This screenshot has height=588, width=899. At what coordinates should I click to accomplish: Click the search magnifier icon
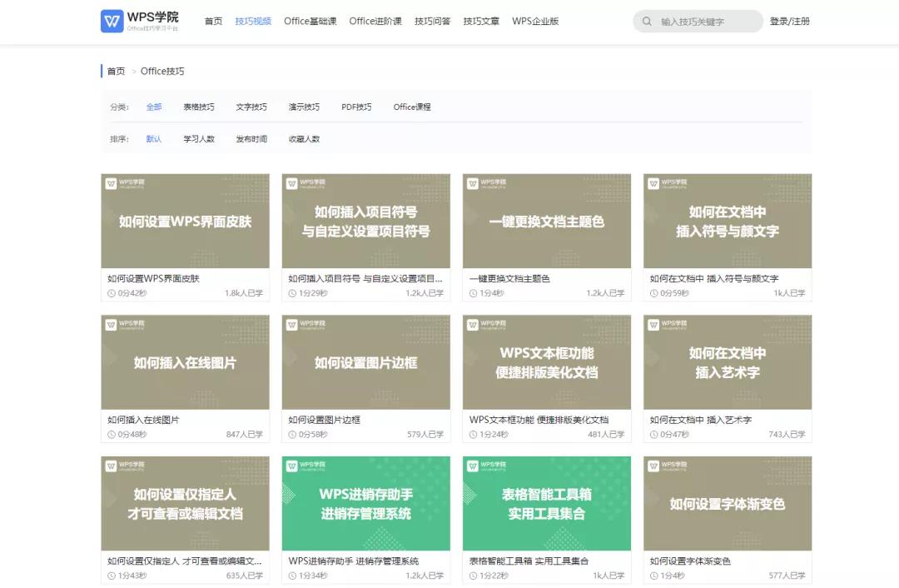pos(648,21)
